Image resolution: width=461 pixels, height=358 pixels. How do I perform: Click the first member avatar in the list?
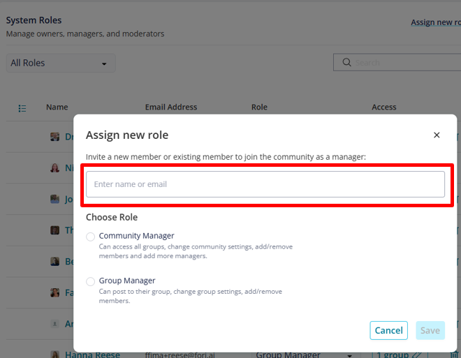pyautogui.click(x=54, y=137)
